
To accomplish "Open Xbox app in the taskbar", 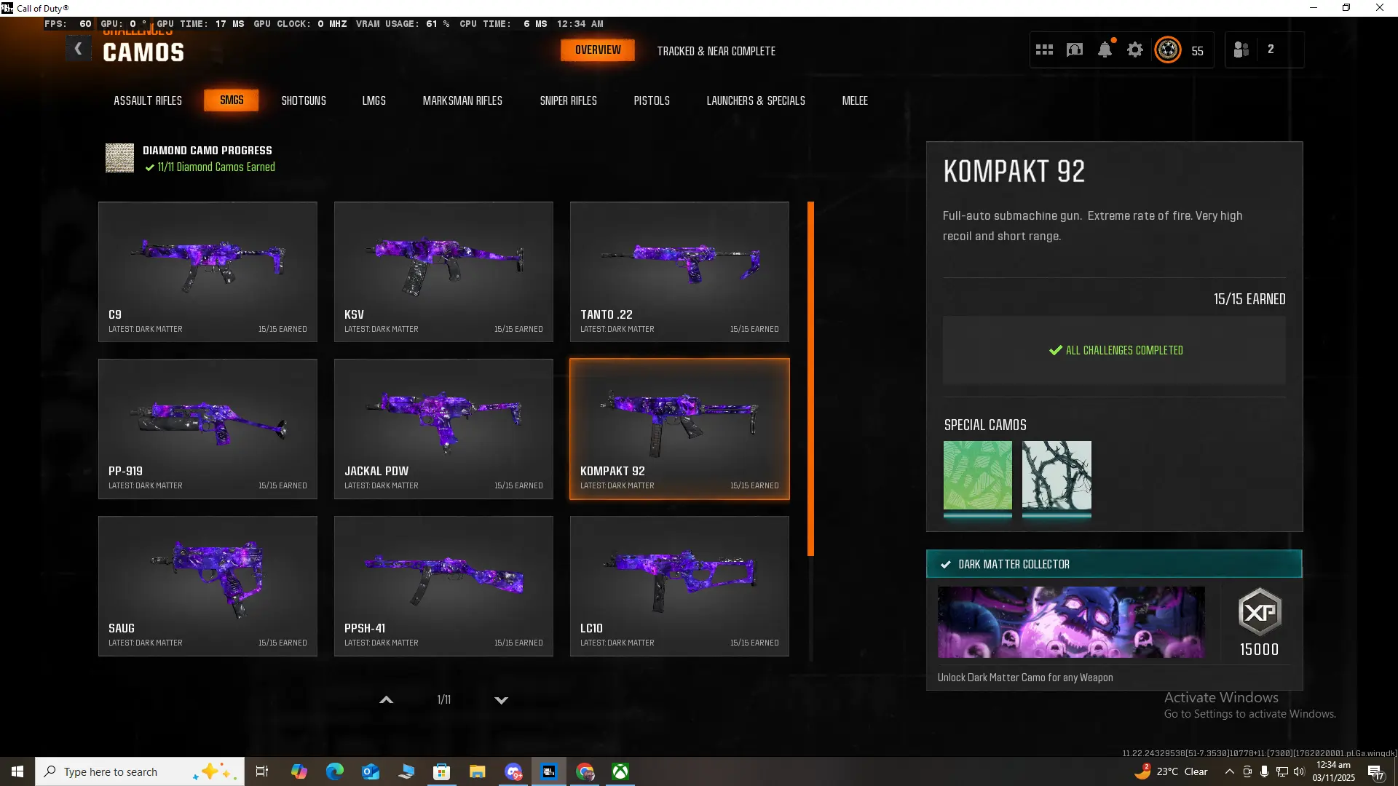I will coord(620,771).
